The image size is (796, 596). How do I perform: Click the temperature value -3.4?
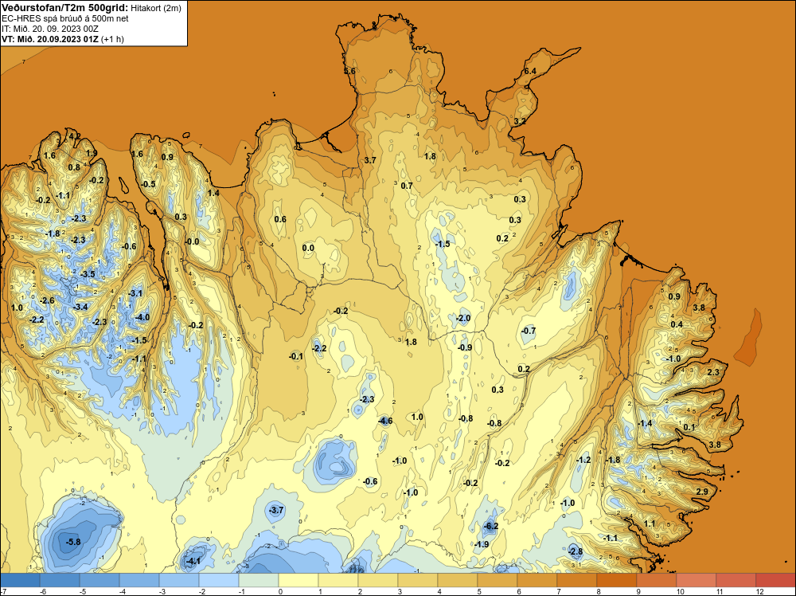click(80, 307)
